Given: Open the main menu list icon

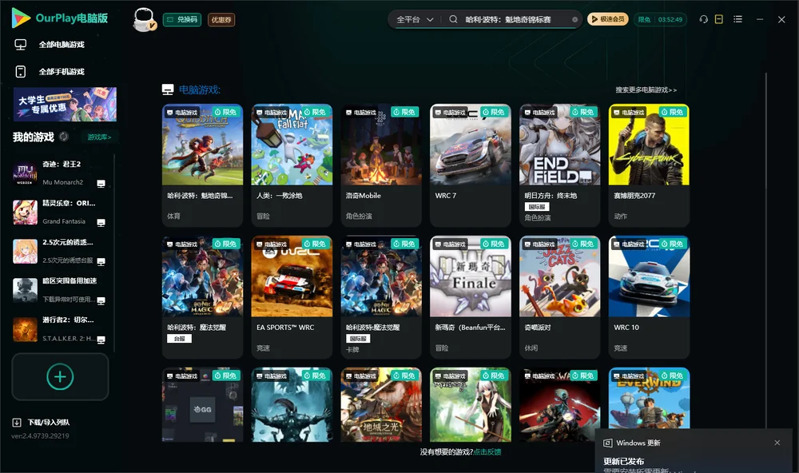Looking at the screenshot, I should coord(737,19).
